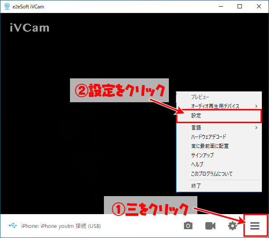Image resolution: width=269 pixels, height=238 pixels.
Task: Open the 言語 submenu
Action: 219,127
